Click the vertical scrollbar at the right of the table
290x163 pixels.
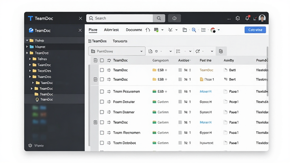coord(267,71)
